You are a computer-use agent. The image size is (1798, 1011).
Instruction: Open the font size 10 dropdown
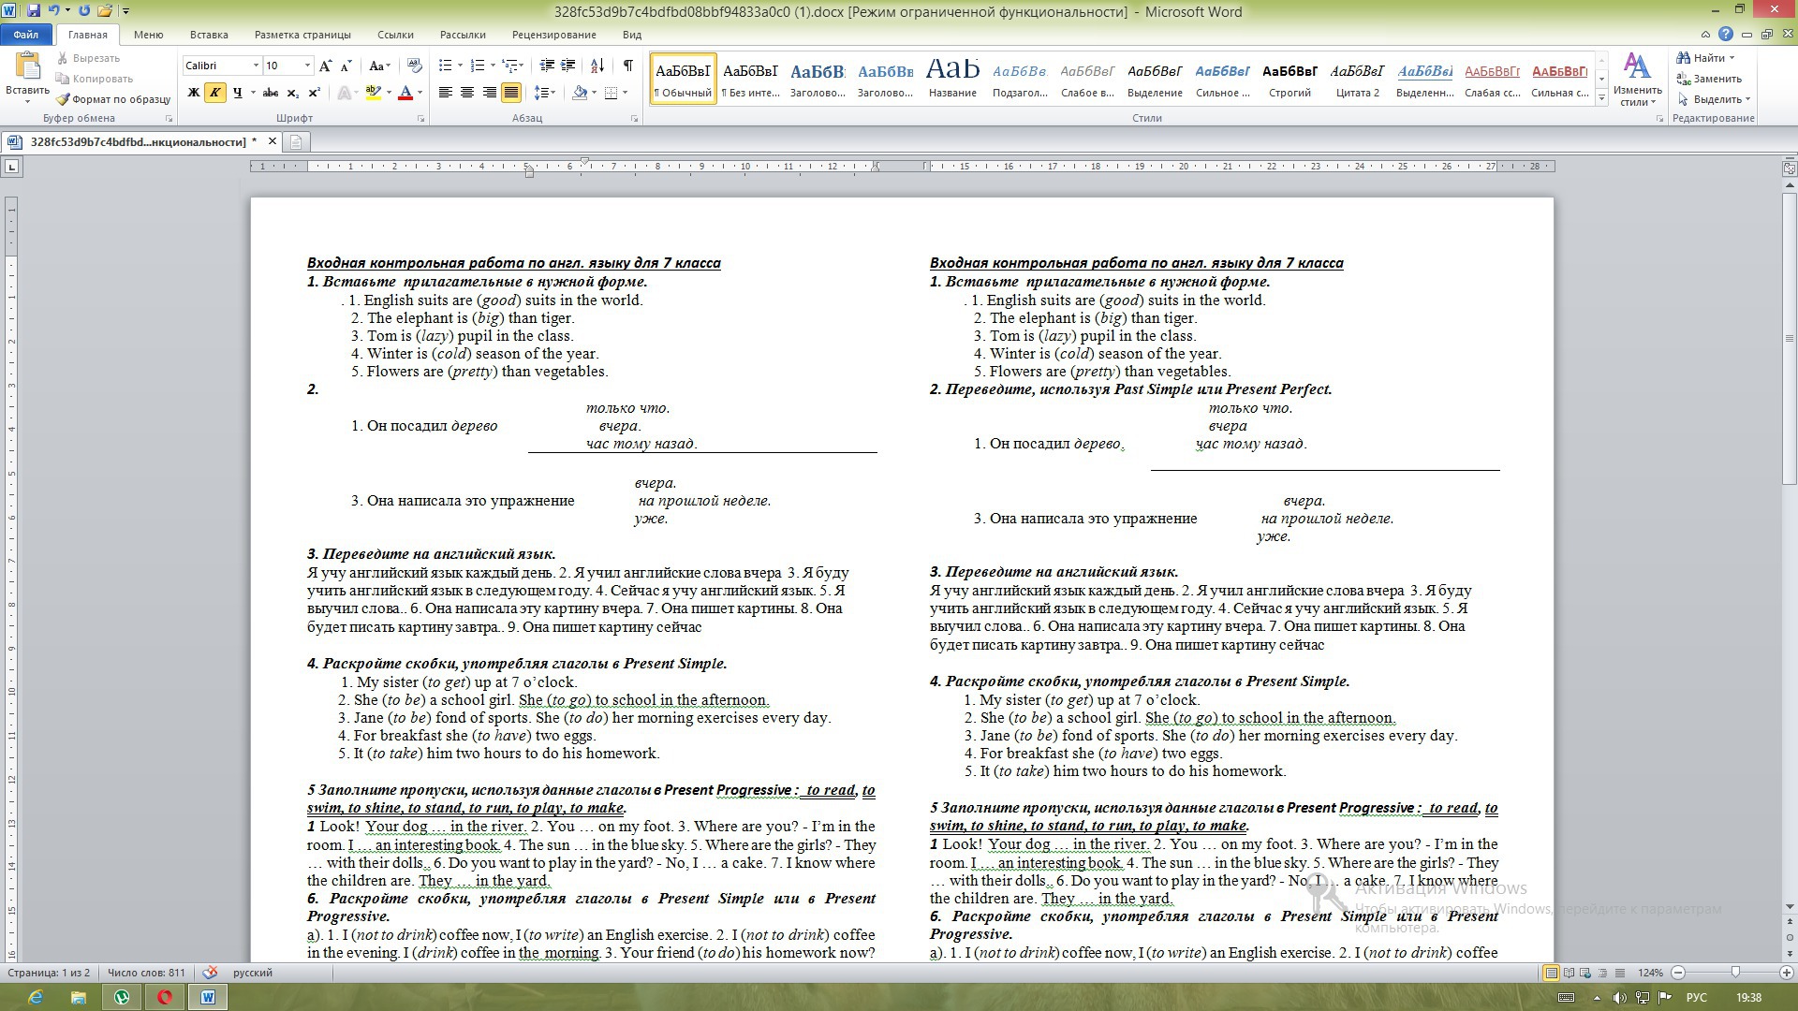[307, 66]
